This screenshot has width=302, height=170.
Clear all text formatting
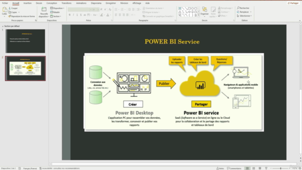(x=110, y=9)
